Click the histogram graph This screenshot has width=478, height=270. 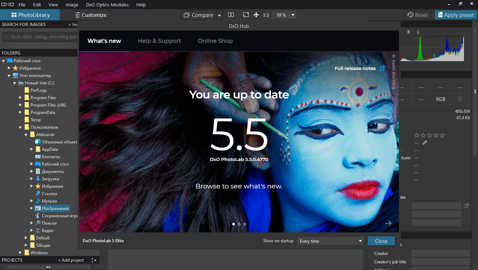pyautogui.click(x=432, y=49)
